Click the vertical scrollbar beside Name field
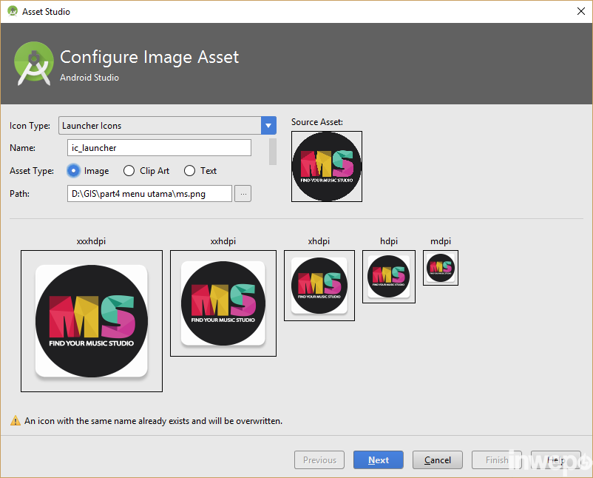 click(x=273, y=151)
